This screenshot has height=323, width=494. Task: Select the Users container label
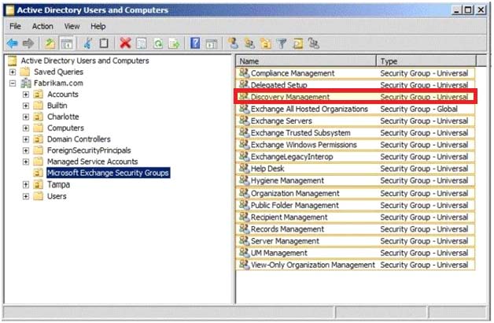pyautogui.click(x=57, y=196)
